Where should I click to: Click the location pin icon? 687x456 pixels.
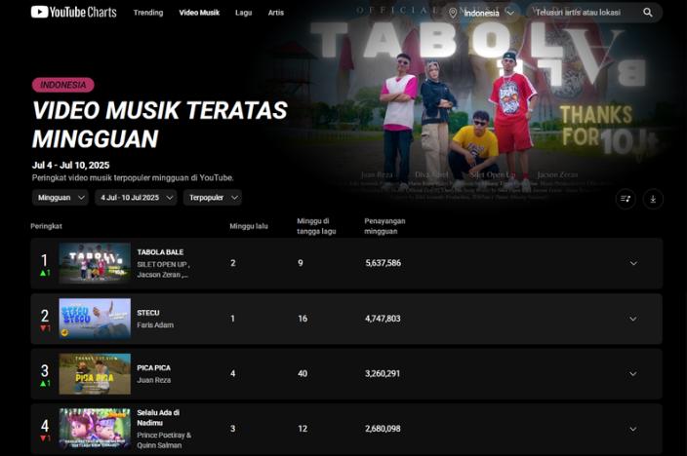tap(453, 13)
